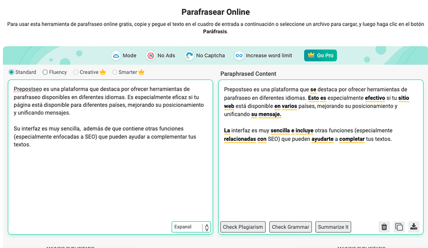Click the crown icon beside Smarter
The image size is (428, 248).
[141, 72]
